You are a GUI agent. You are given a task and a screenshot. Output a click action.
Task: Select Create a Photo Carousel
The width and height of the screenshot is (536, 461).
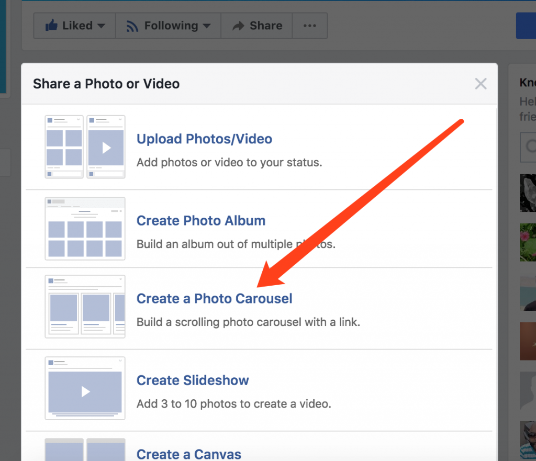(214, 299)
